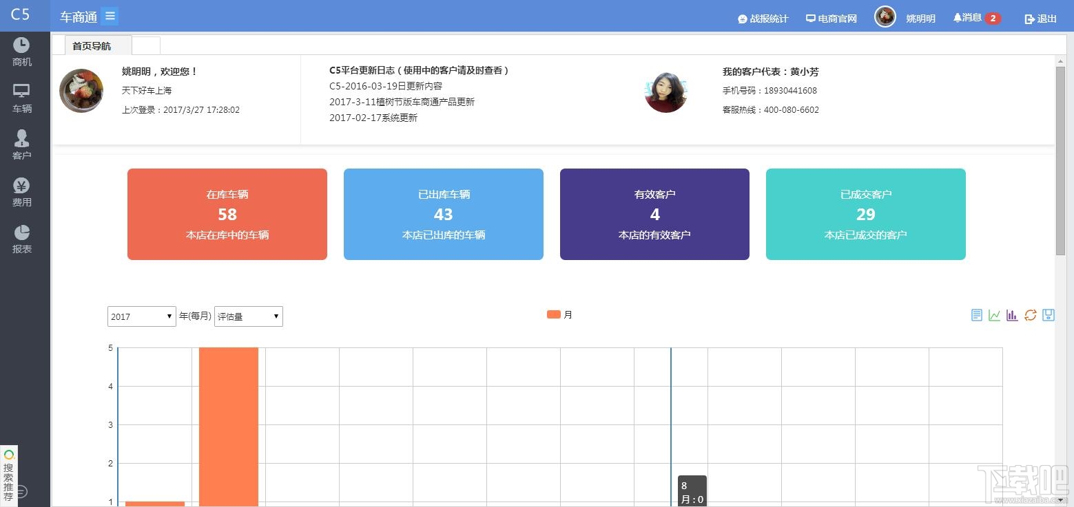Open the 姚明明 user account name
The image size is (1074, 507).
coord(920,19)
